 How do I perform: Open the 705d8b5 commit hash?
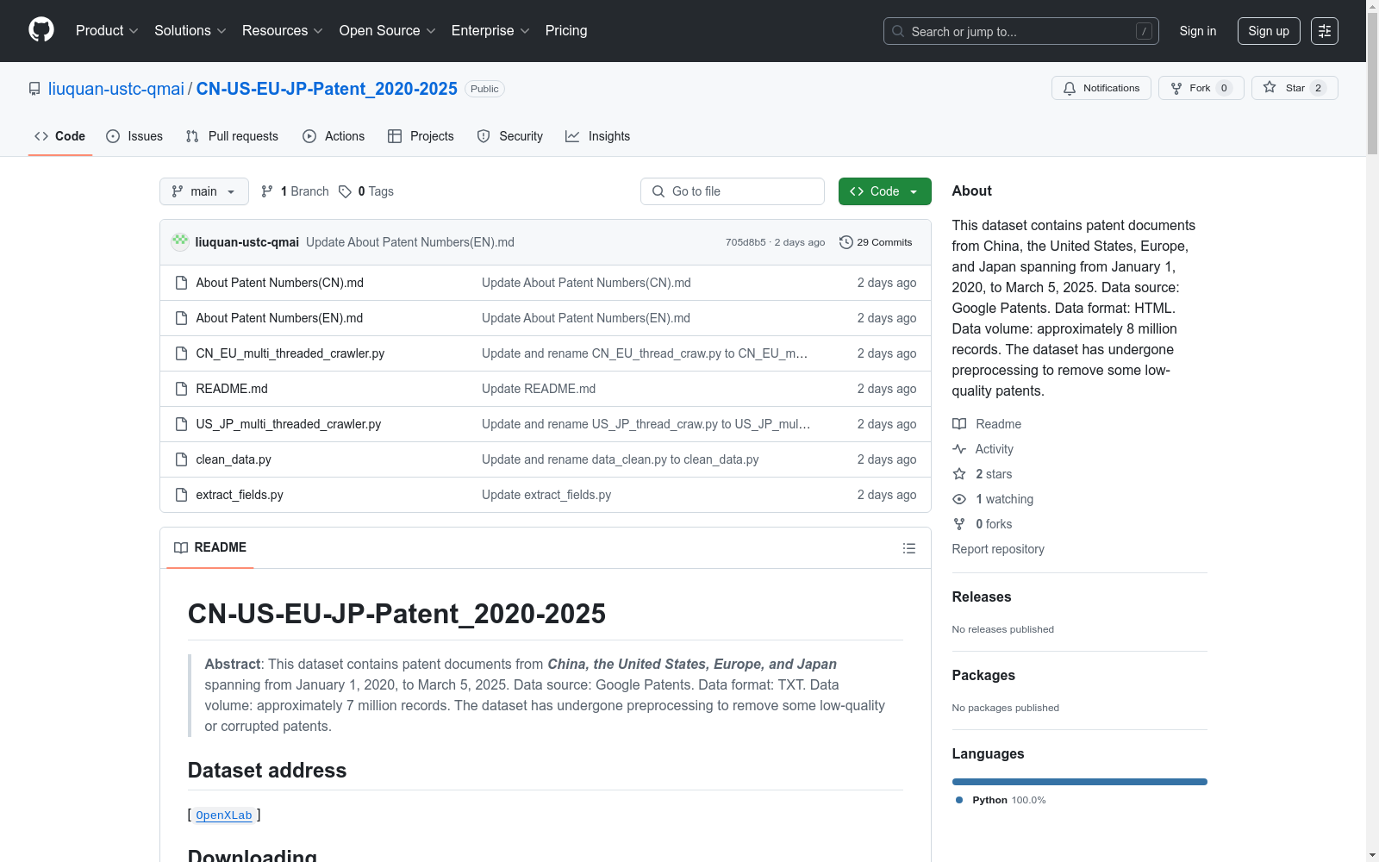(746, 242)
